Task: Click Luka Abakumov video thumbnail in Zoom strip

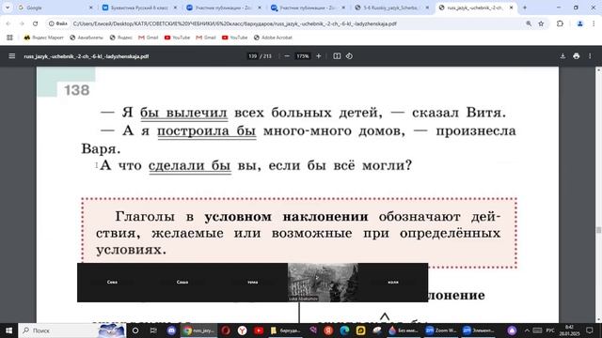Action: pos(323,283)
